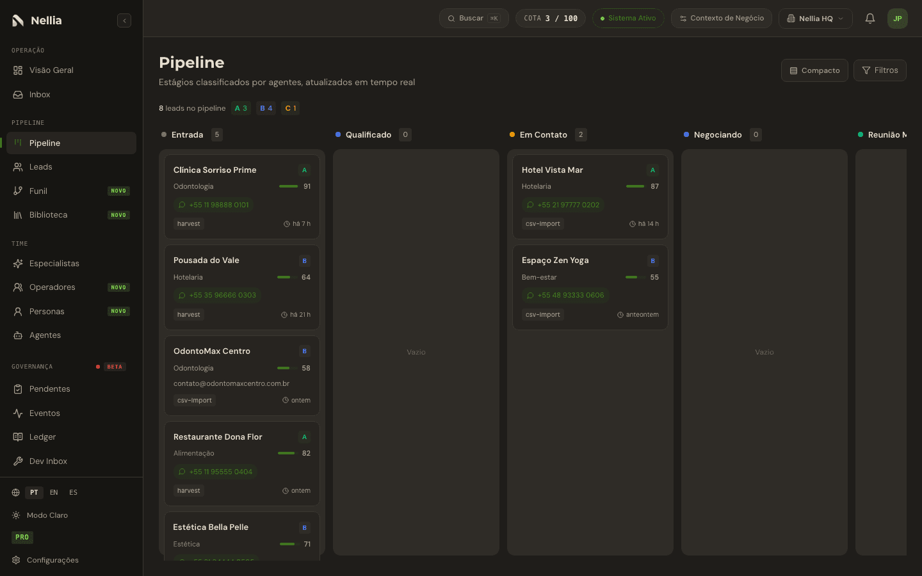
Task: Click grade B badge on OdontoMax Centro
Action: [305, 352]
